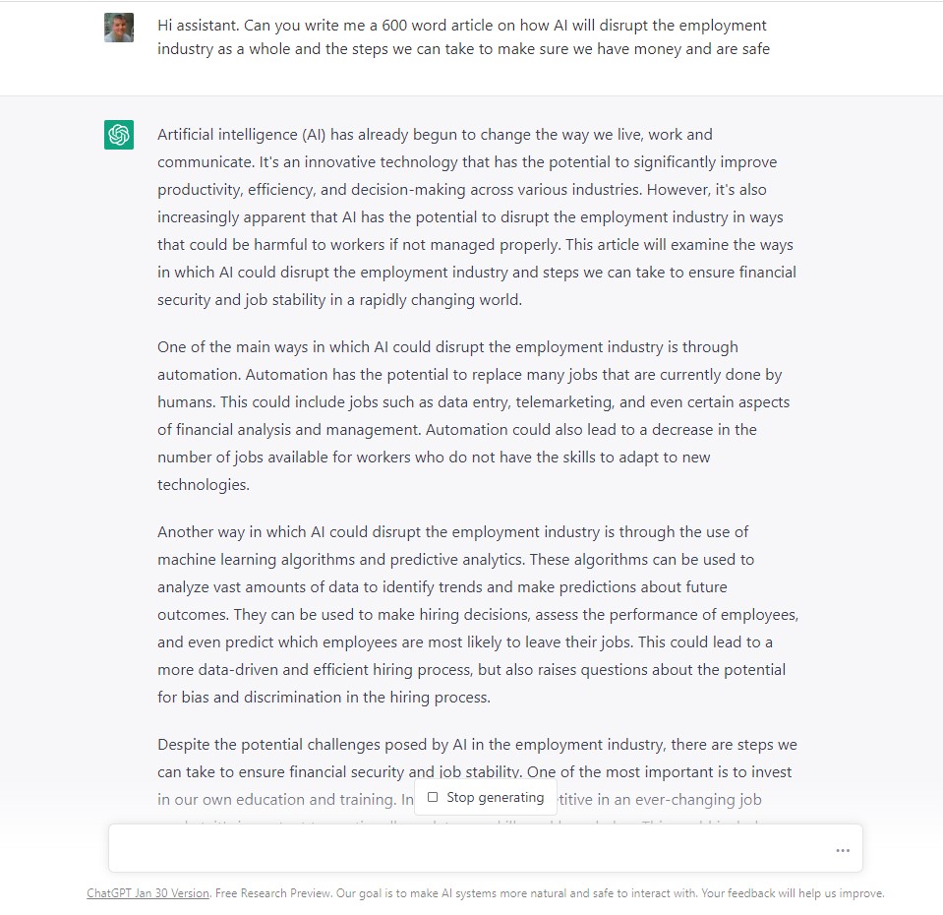The width and height of the screenshot is (943, 915).
Task: Stop generating the response
Action: (486, 797)
